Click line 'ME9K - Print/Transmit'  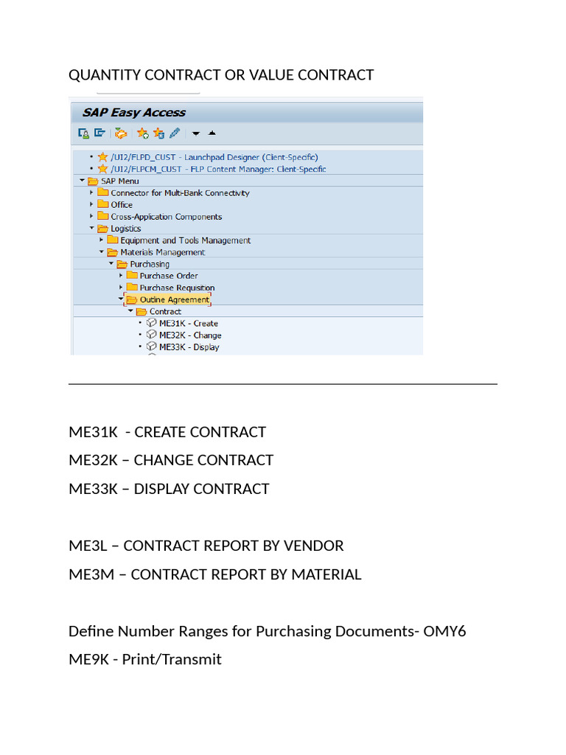(x=145, y=659)
